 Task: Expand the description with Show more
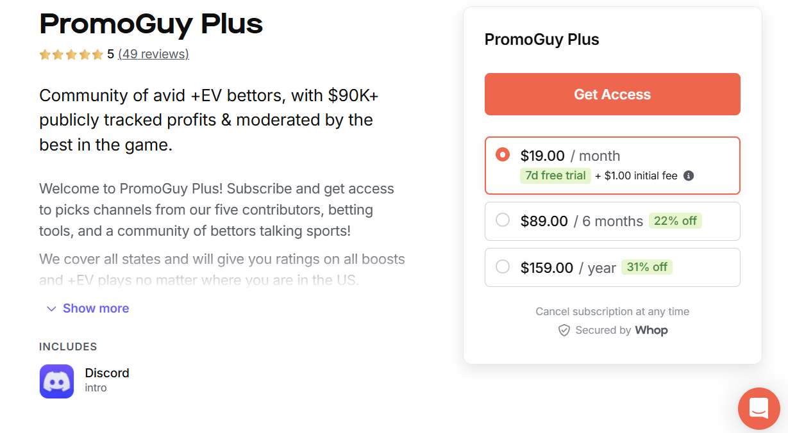coord(96,308)
